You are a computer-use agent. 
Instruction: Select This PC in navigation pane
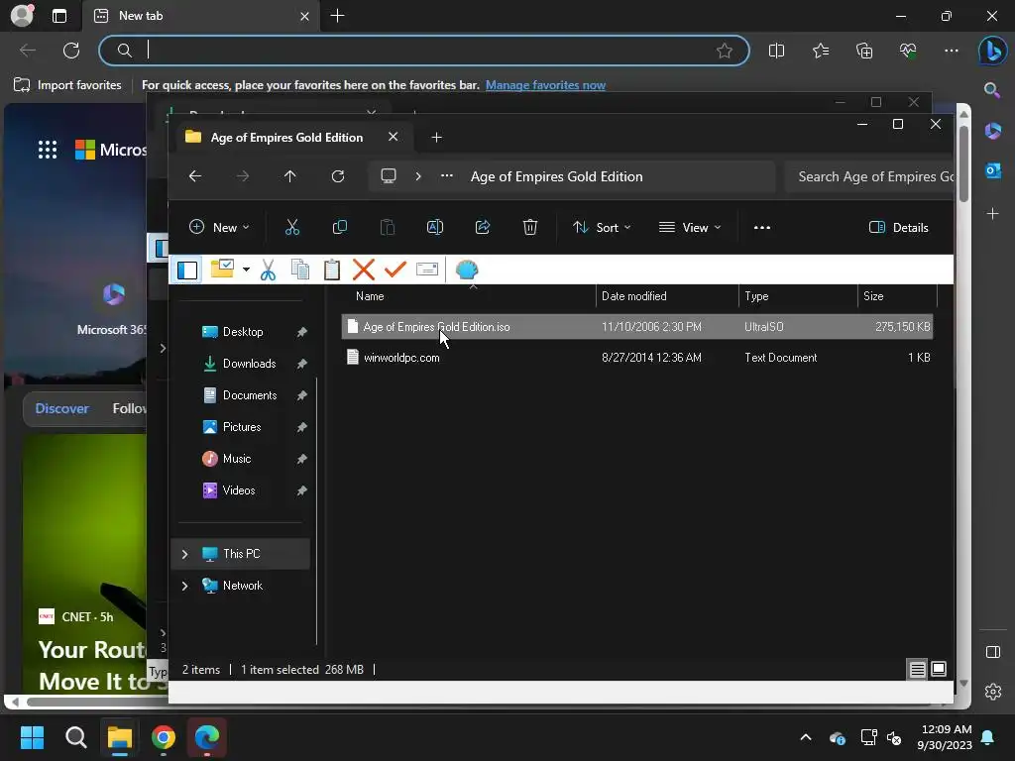point(241,554)
